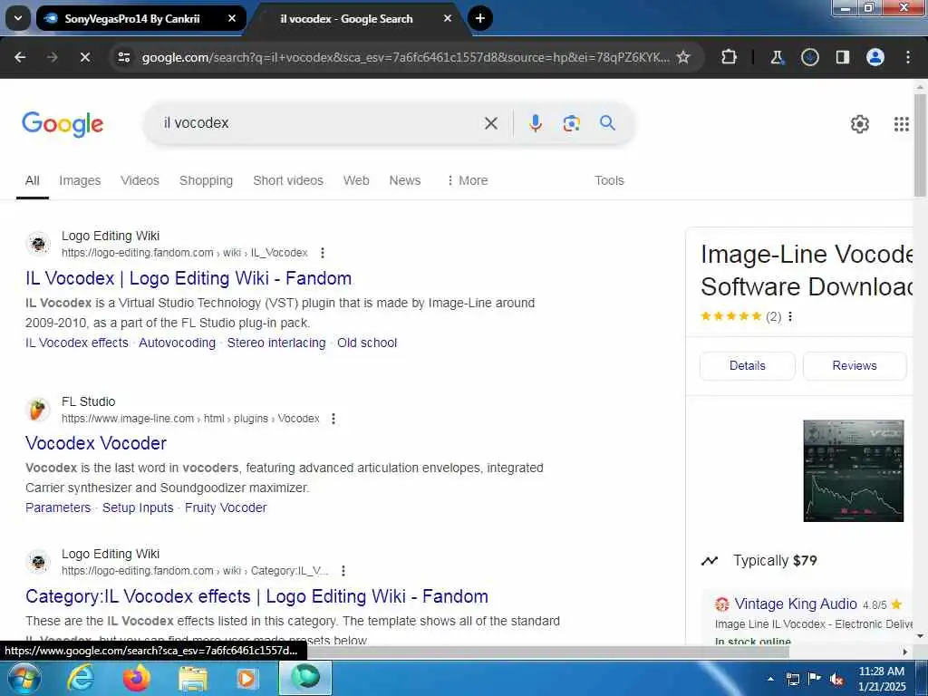Open IL Vocodex Logo Editing Wiki link
This screenshot has width=928, height=696.
188,278
